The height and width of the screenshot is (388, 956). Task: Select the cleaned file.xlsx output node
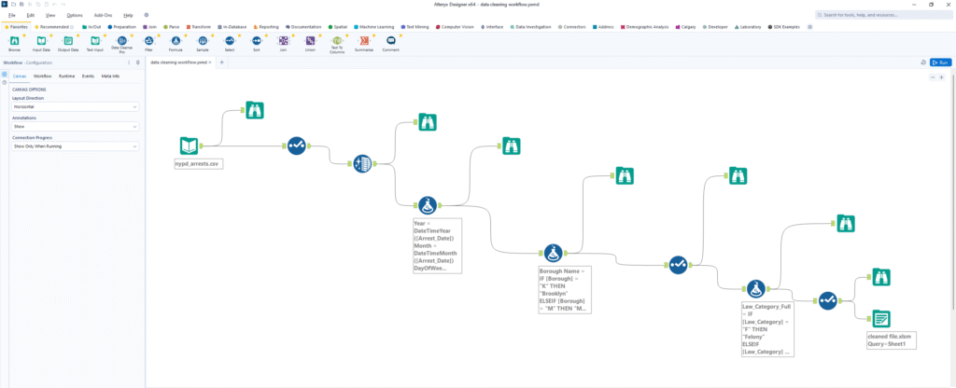[881, 319]
